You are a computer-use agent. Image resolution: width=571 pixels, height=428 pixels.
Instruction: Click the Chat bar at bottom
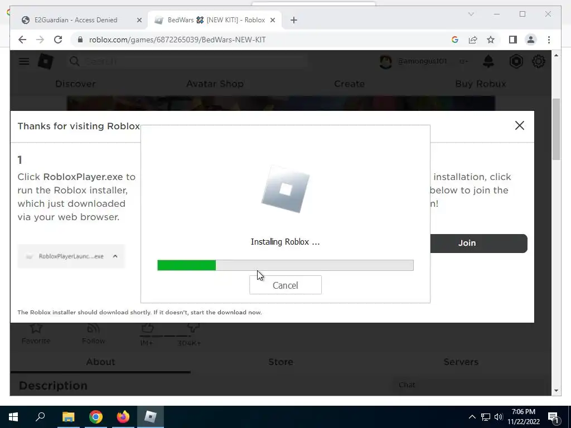click(x=468, y=386)
